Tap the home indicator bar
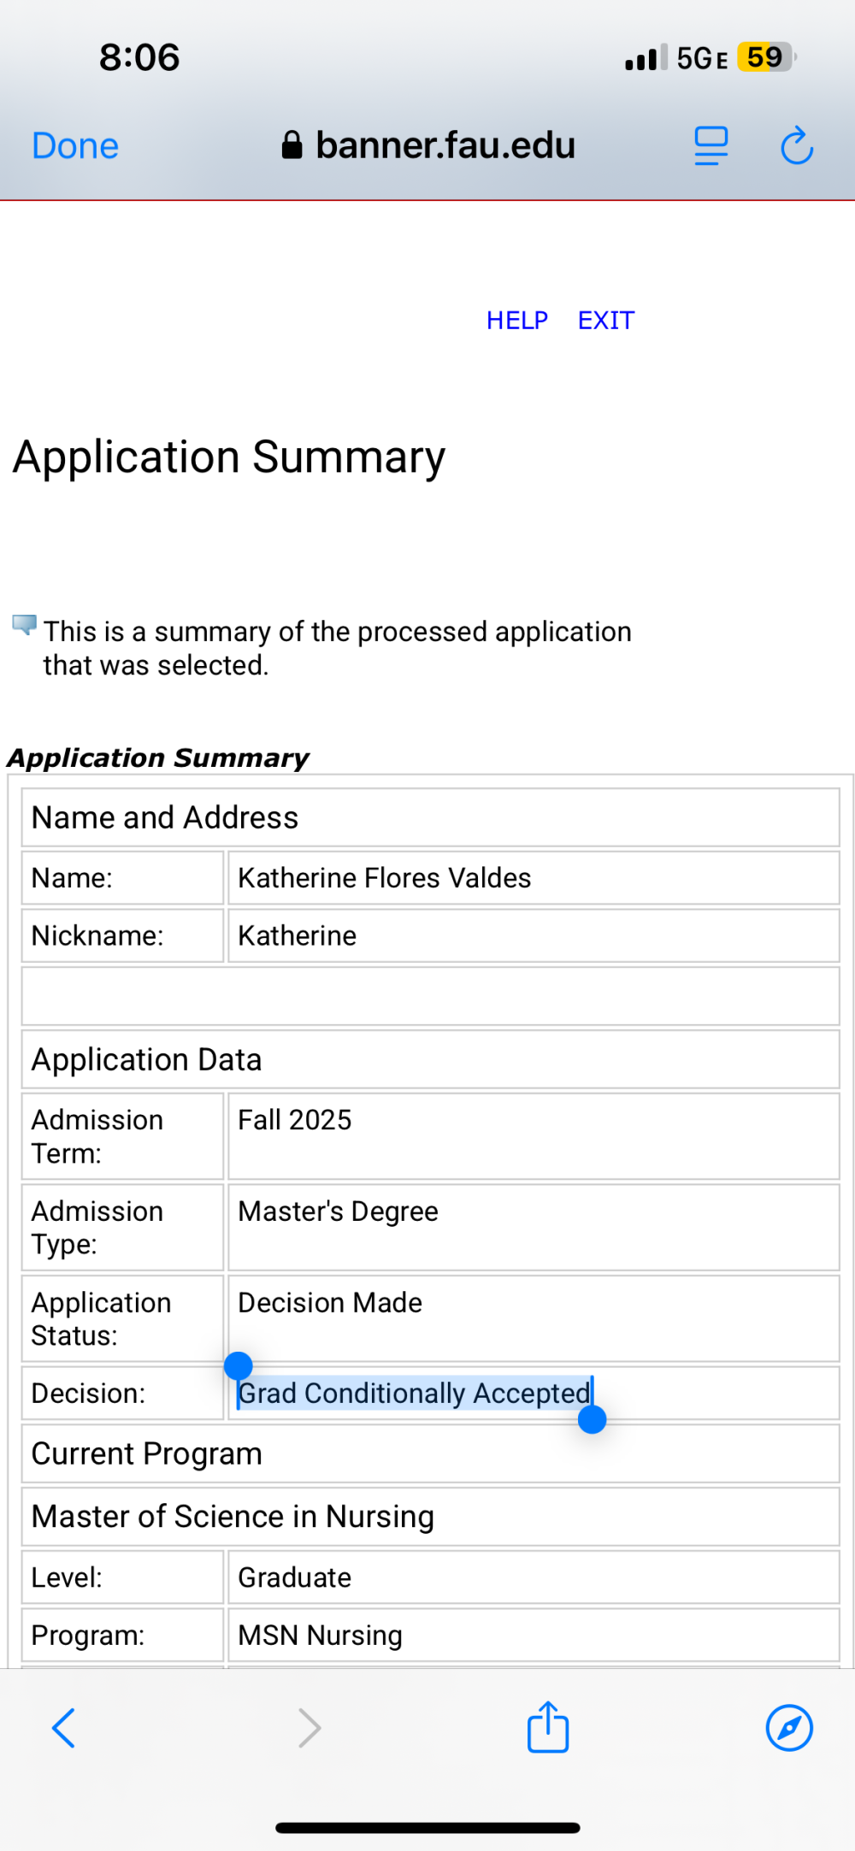855x1851 pixels. (x=427, y=1828)
